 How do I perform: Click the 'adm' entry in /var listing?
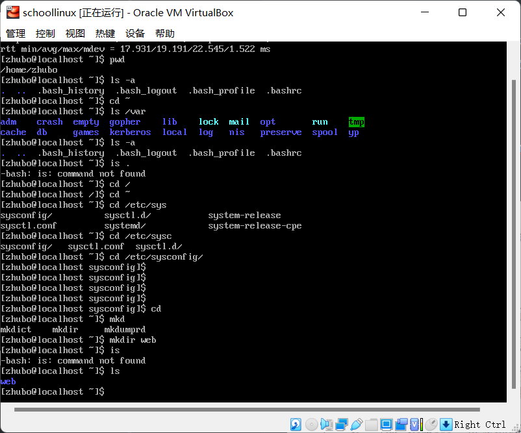coord(8,122)
